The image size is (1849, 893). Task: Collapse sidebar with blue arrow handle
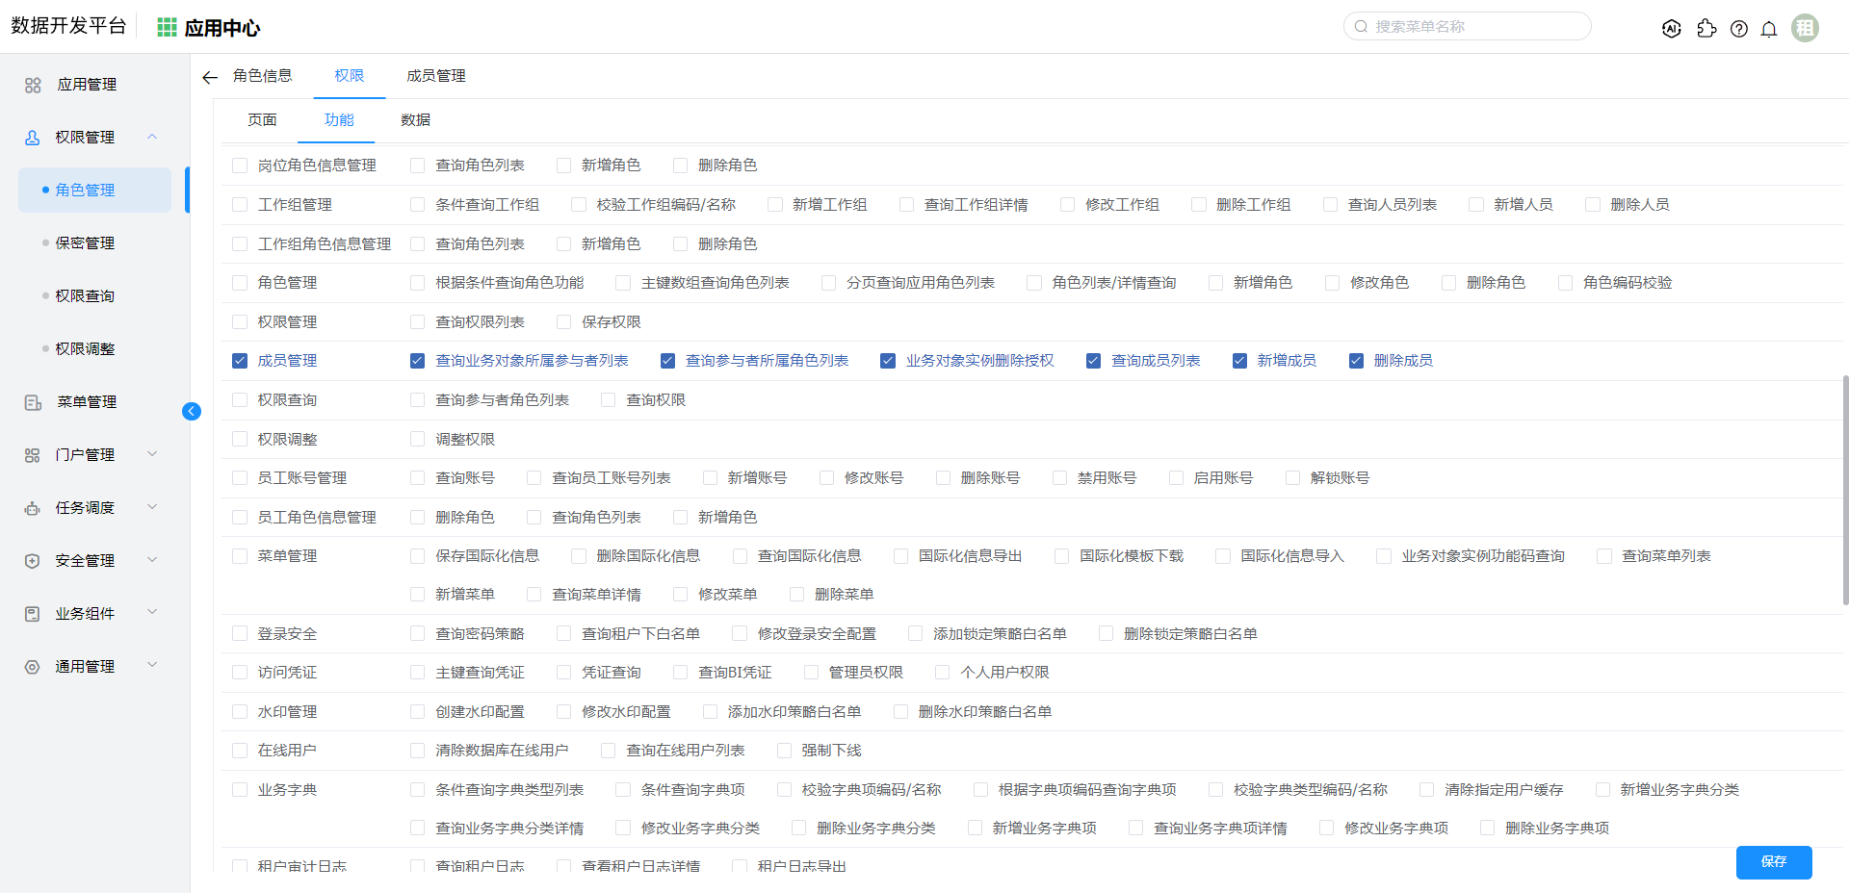coord(192,412)
